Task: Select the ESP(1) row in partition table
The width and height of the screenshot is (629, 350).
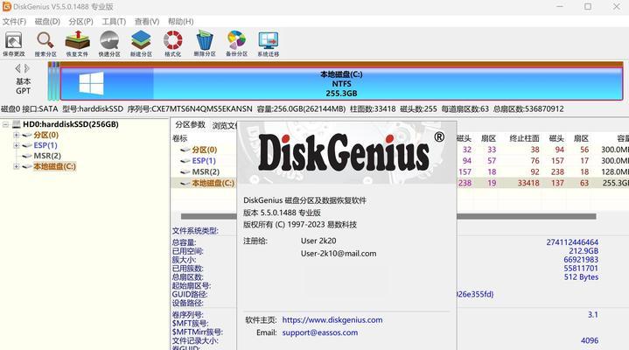Action: point(204,161)
